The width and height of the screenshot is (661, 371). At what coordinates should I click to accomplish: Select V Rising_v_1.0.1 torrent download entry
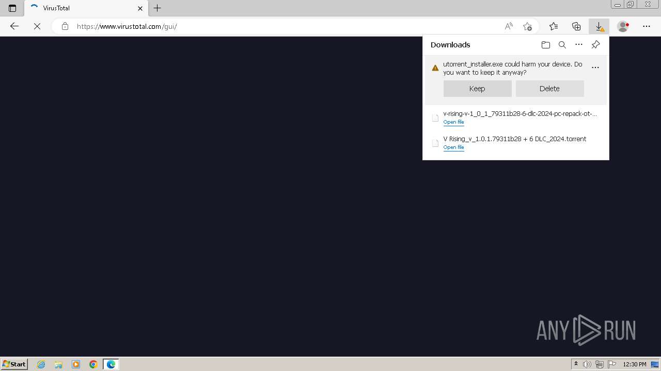click(x=515, y=143)
